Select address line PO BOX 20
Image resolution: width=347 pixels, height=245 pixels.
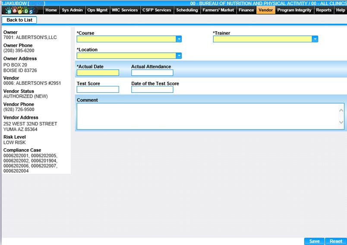15,65
